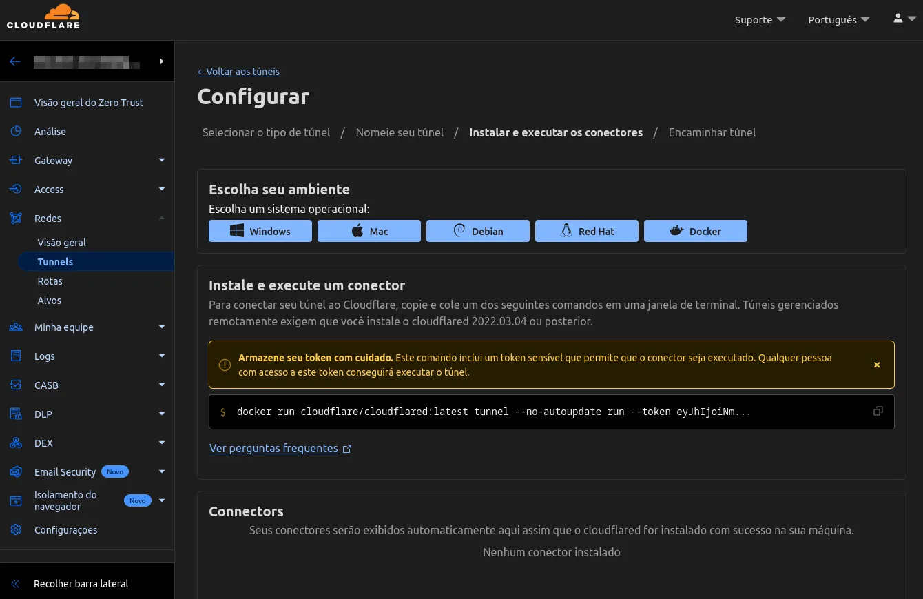Expand the account switcher arrow
Screen dimensions: 923x599
tap(162, 61)
